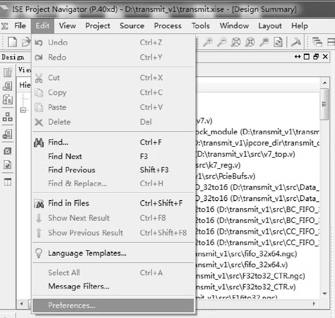This screenshot has height=318, width=335.
Task: Select Find Next menu entry
Action: coord(113,156)
